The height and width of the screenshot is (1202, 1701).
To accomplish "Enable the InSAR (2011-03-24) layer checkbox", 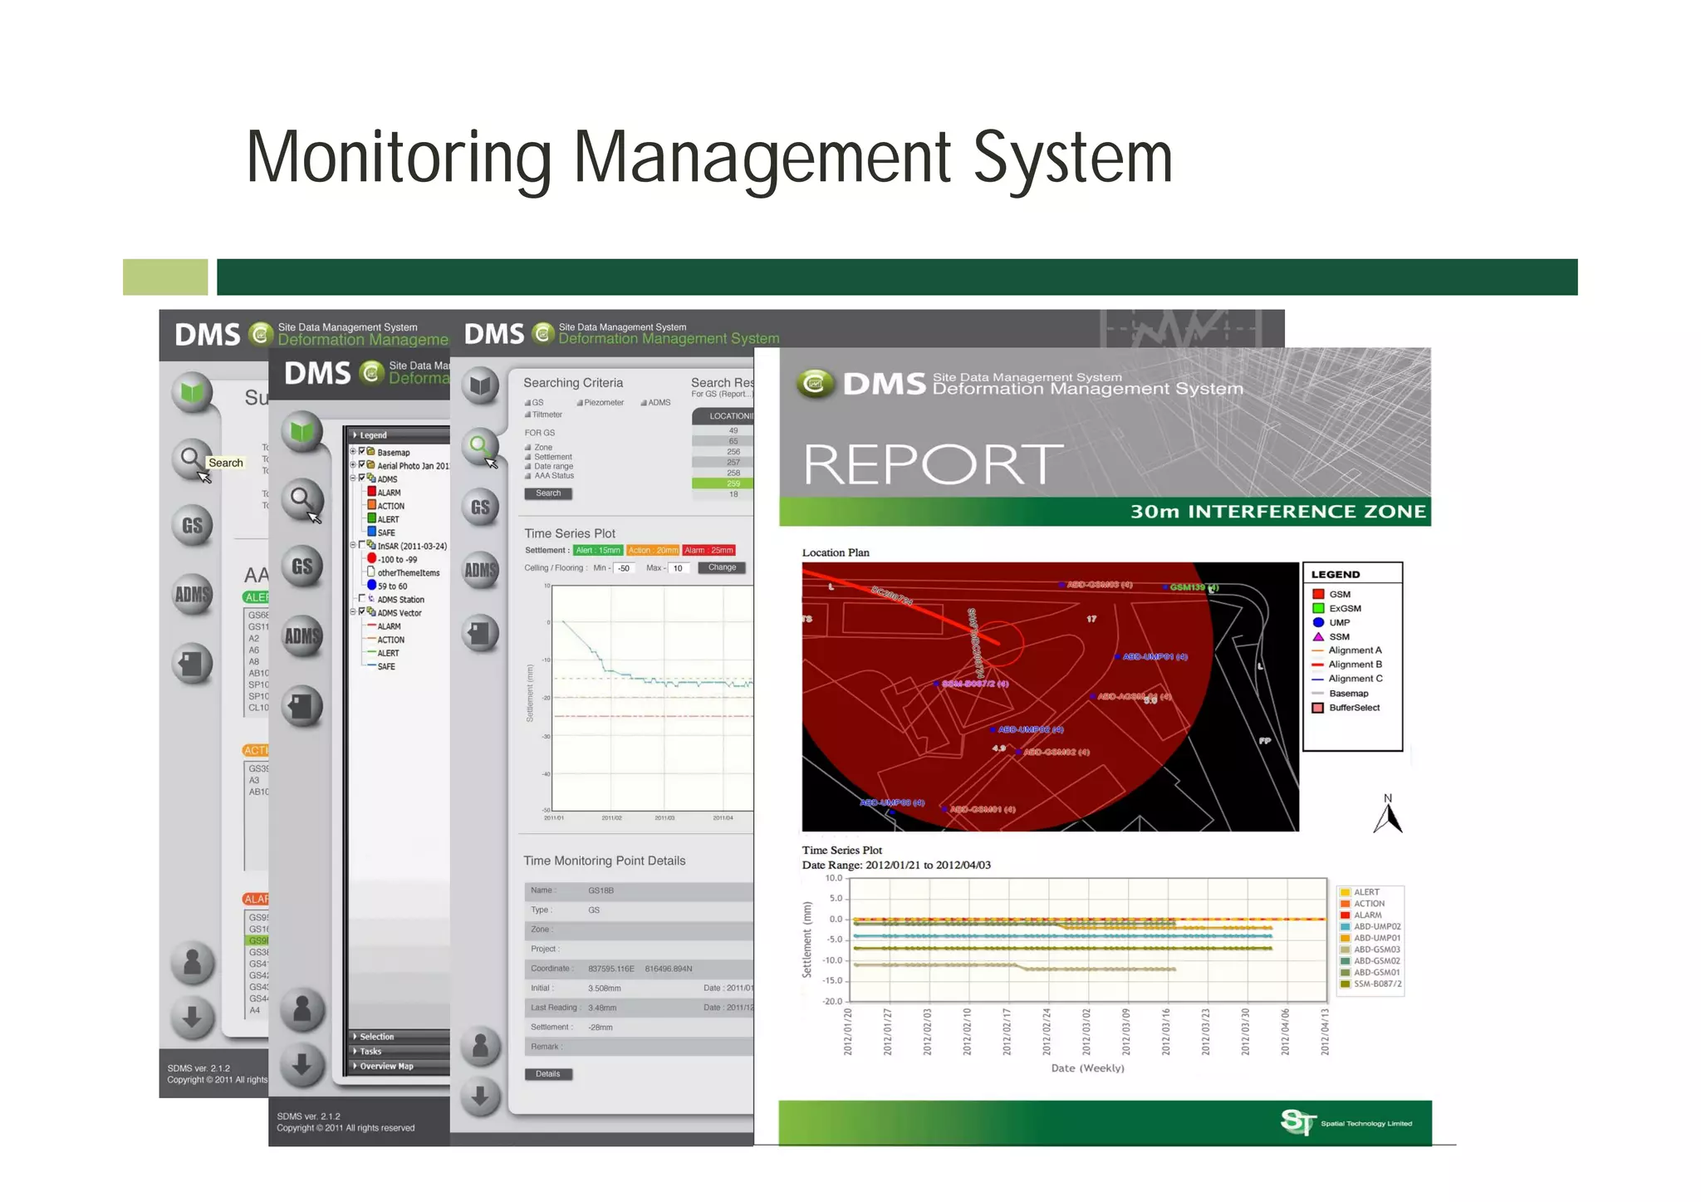I will [x=361, y=545].
